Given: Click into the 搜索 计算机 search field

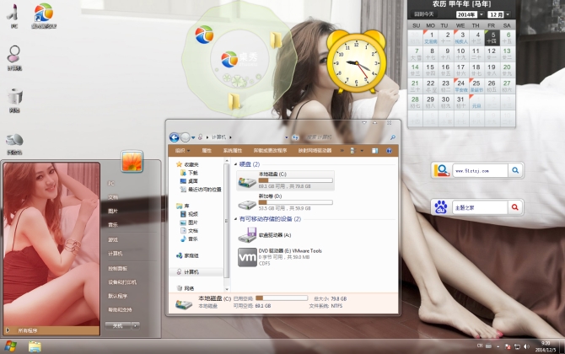Looking at the screenshot, I should 346,137.
